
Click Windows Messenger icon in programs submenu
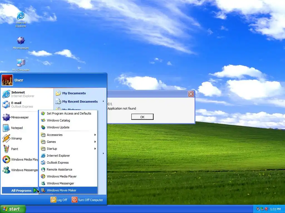tap(43, 183)
